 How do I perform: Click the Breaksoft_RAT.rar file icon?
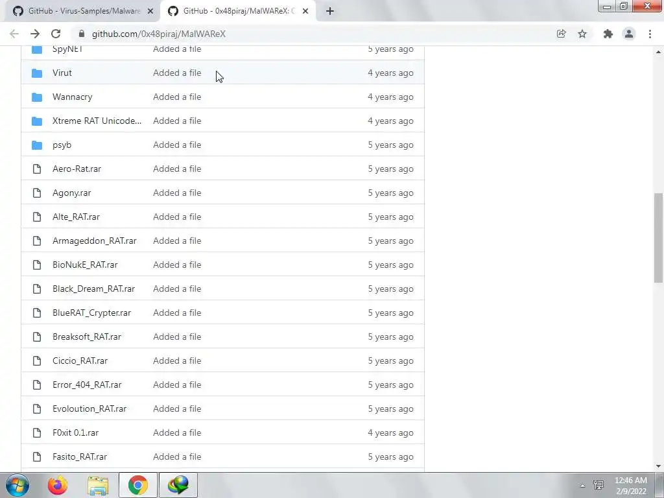coord(37,337)
